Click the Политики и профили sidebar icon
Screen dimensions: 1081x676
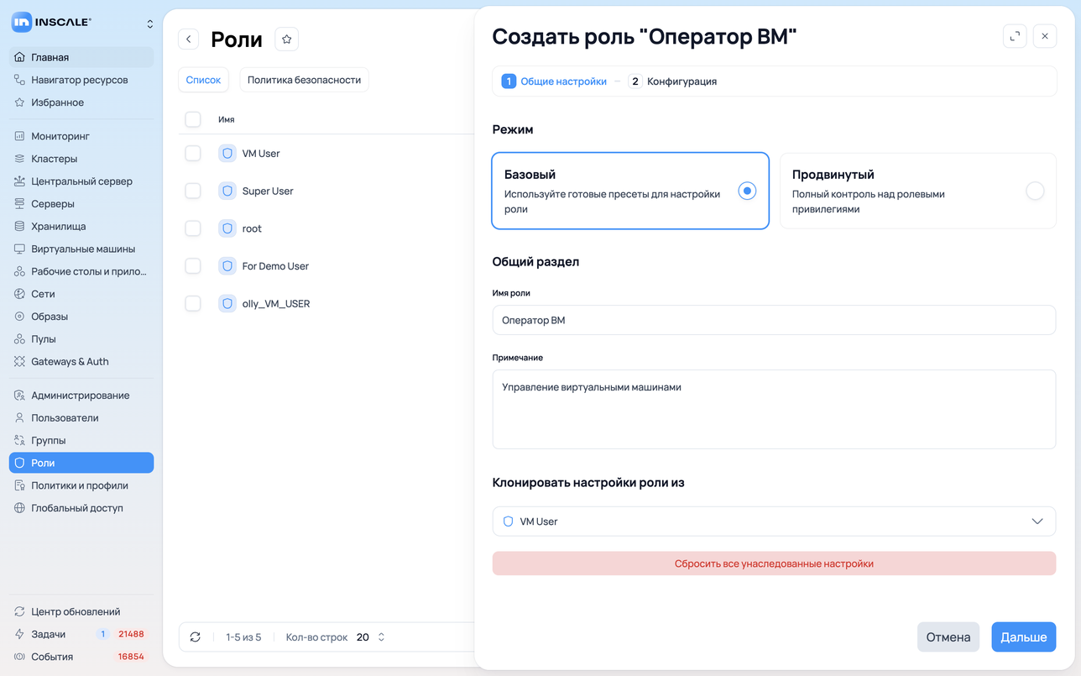tap(20, 485)
